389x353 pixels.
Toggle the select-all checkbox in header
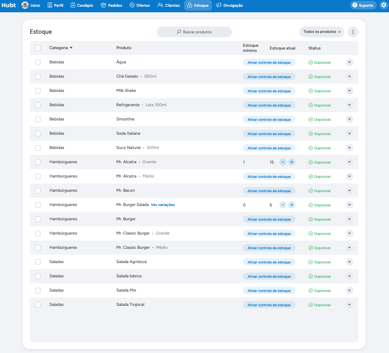pos(38,48)
